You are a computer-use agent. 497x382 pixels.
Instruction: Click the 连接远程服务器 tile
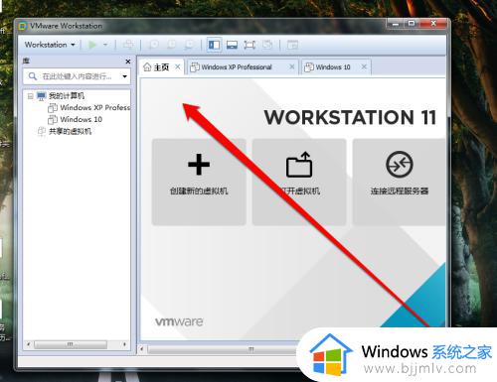click(x=400, y=182)
